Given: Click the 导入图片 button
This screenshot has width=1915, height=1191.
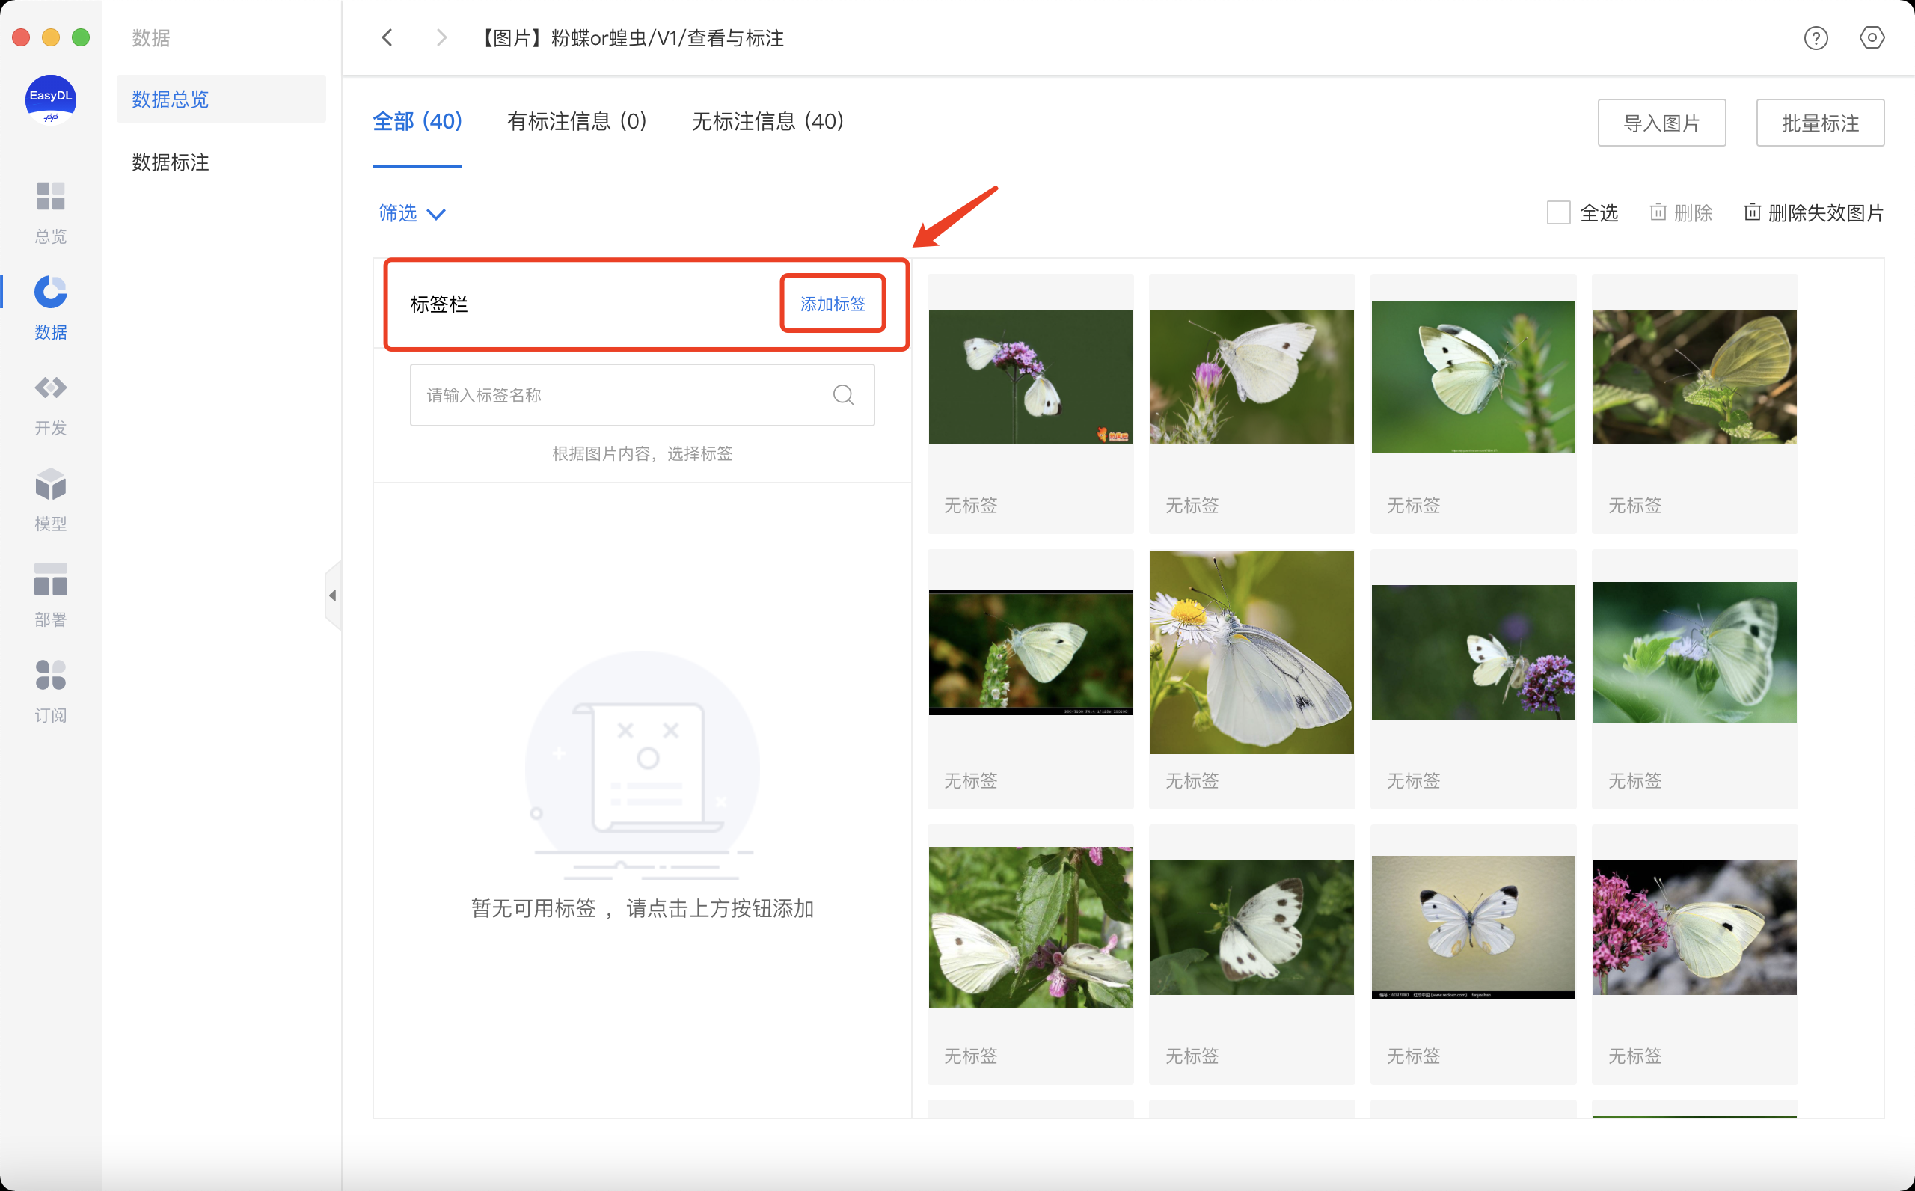Looking at the screenshot, I should (1661, 123).
